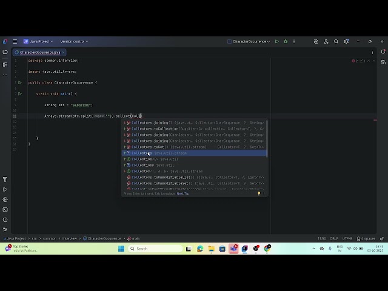The height and width of the screenshot is (291, 388).
Task: Click main method breadcrumb segment
Action: (x=133, y=238)
